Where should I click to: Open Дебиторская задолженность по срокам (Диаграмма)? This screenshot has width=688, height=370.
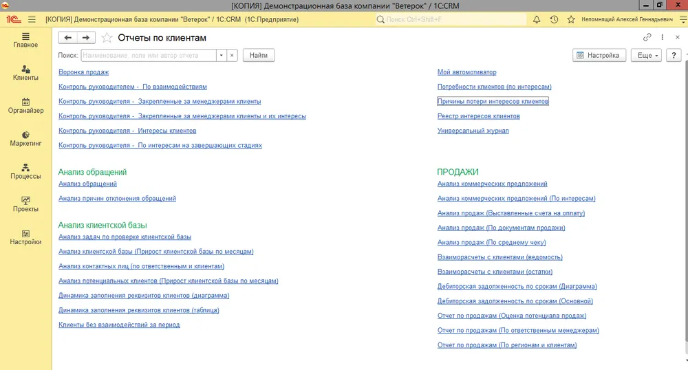click(x=517, y=286)
